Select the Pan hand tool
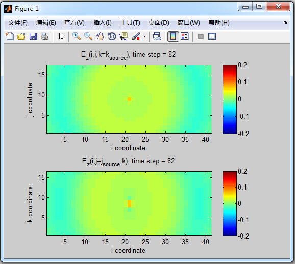 (x=100, y=36)
